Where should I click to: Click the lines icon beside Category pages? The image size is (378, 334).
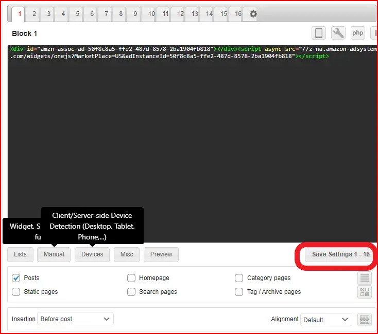click(x=364, y=278)
